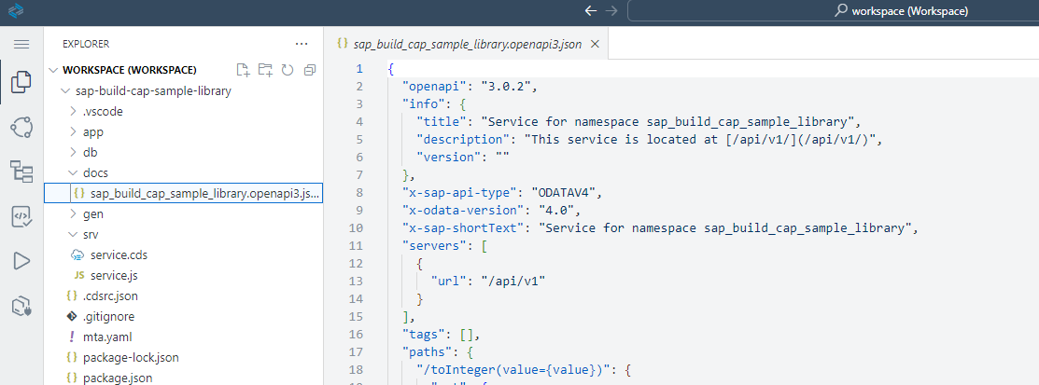The height and width of the screenshot is (385, 1039).
Task: Click line number 17 in the editor
Action: [x=357, y=352]
